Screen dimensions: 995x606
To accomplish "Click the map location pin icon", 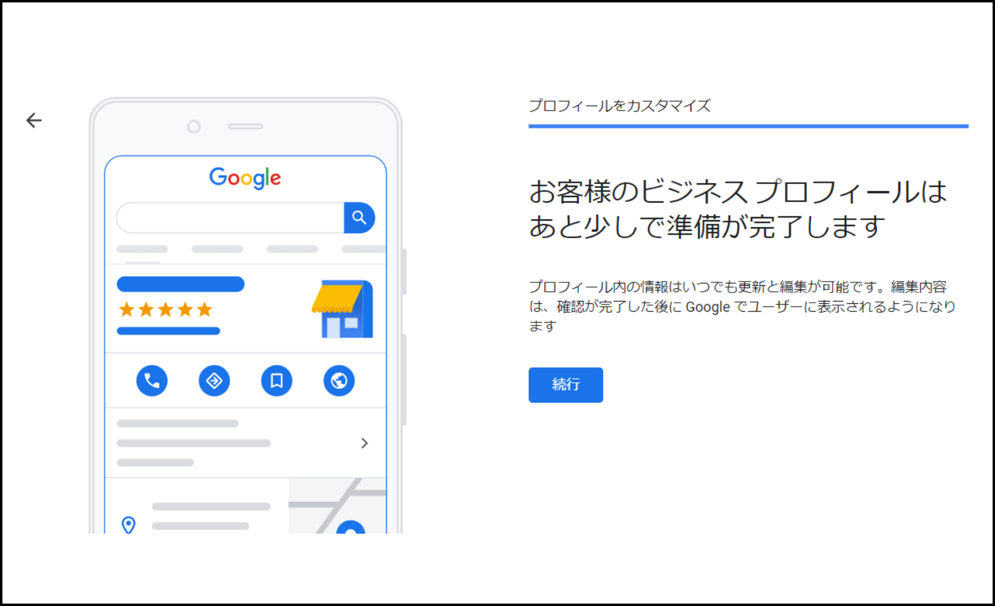I will 128,525.
